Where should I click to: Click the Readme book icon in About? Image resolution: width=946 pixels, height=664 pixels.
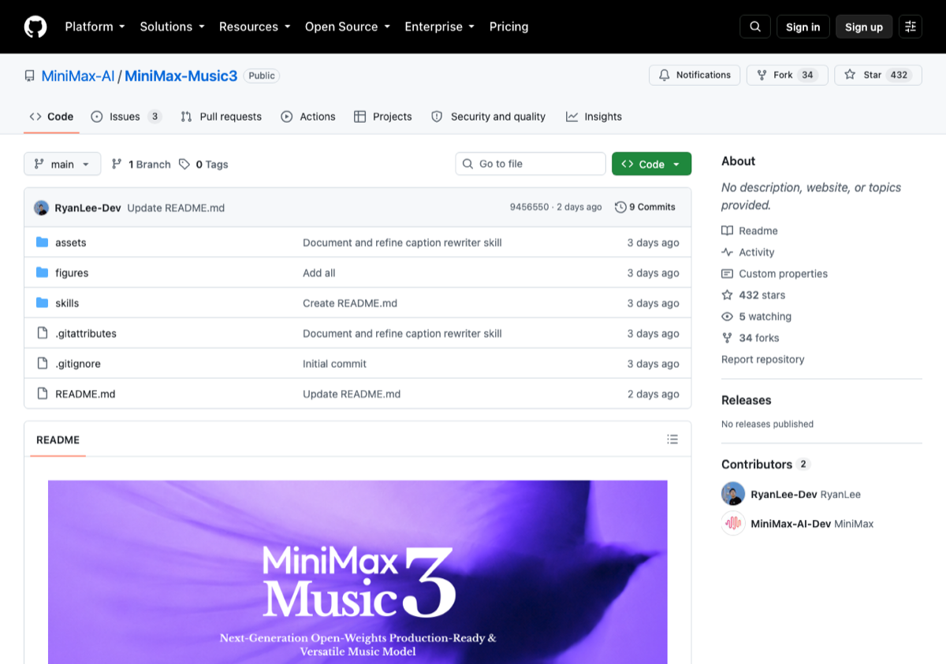point(727,231)
